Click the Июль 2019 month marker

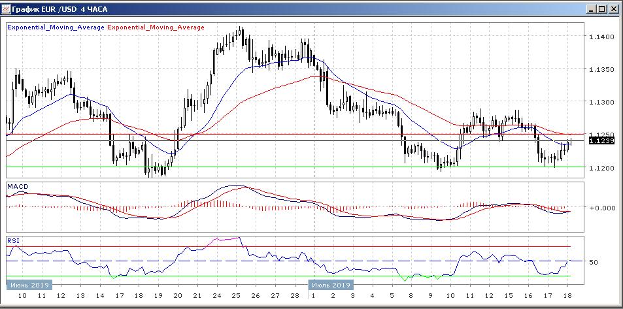point(331,285)
